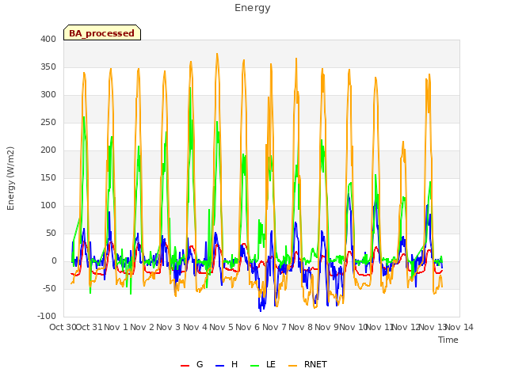The width and height of the screenshot is (507, 380).
Task: Click the 50 y-axis tick label
Action: (51, 234)
